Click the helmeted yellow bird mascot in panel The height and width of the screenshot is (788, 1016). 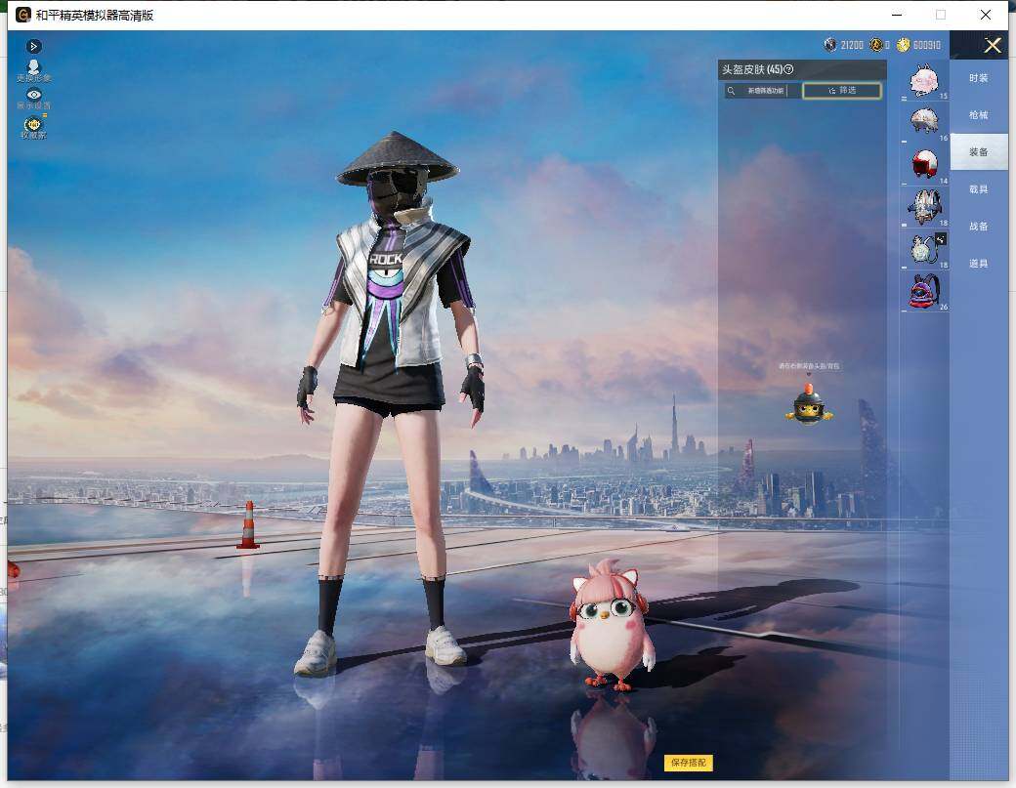[x=809, y=404]
